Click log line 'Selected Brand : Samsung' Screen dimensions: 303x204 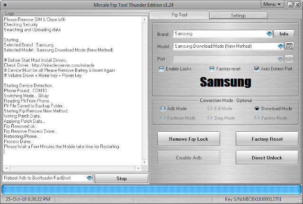tap(28, 45)
